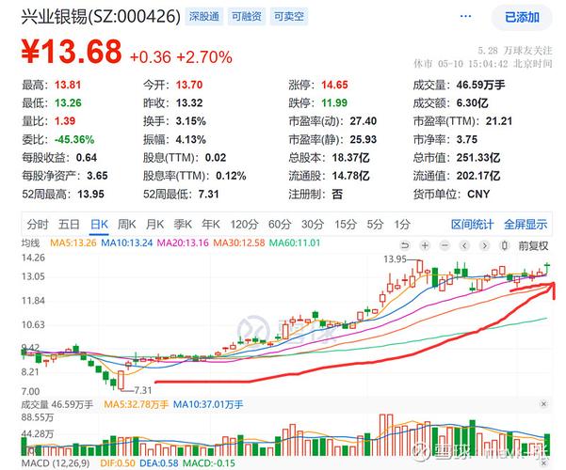Click volume MA10:37.01万手 legend
Viewport: 566px width, 470px height.
click(x=208, y=404)
